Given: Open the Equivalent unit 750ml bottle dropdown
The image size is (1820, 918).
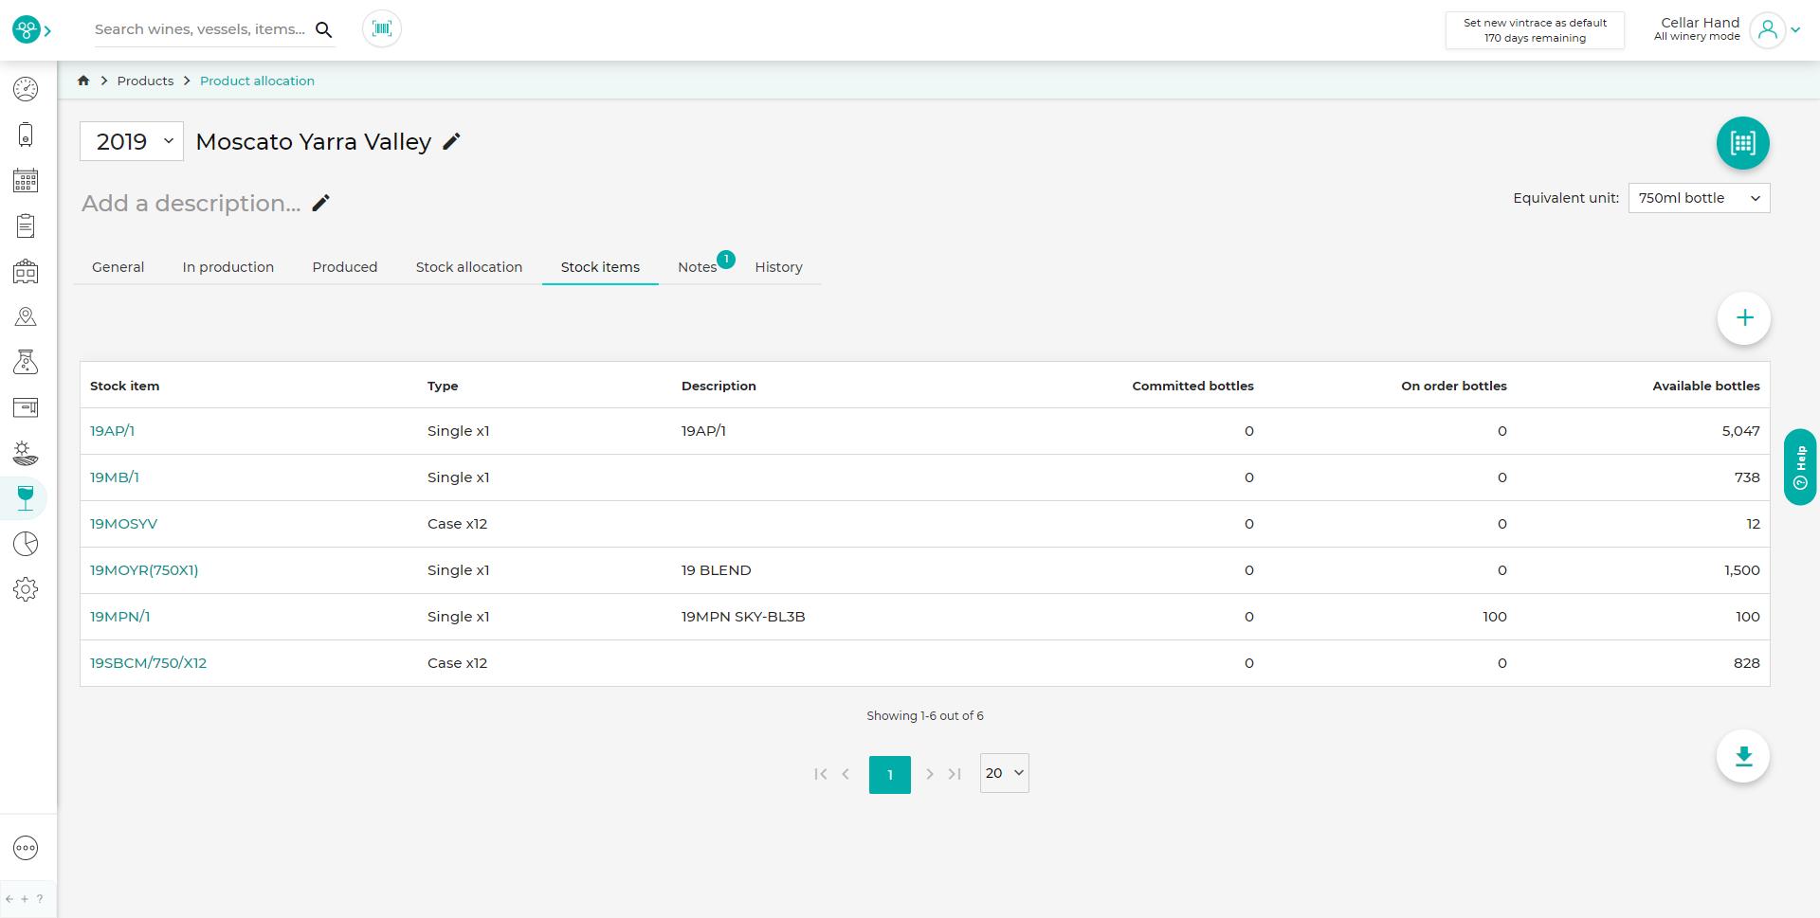Looking at the screenshot, I should (x=1699, y=198).
